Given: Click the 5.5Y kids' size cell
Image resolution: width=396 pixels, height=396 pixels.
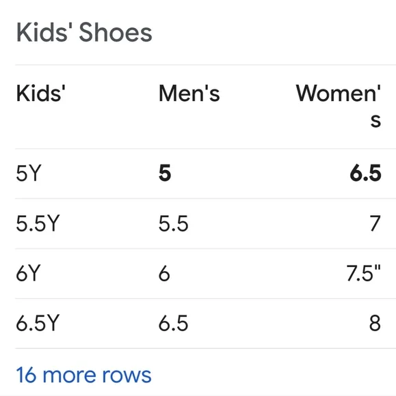Looking at the screenshot, I should click(38, 223).
